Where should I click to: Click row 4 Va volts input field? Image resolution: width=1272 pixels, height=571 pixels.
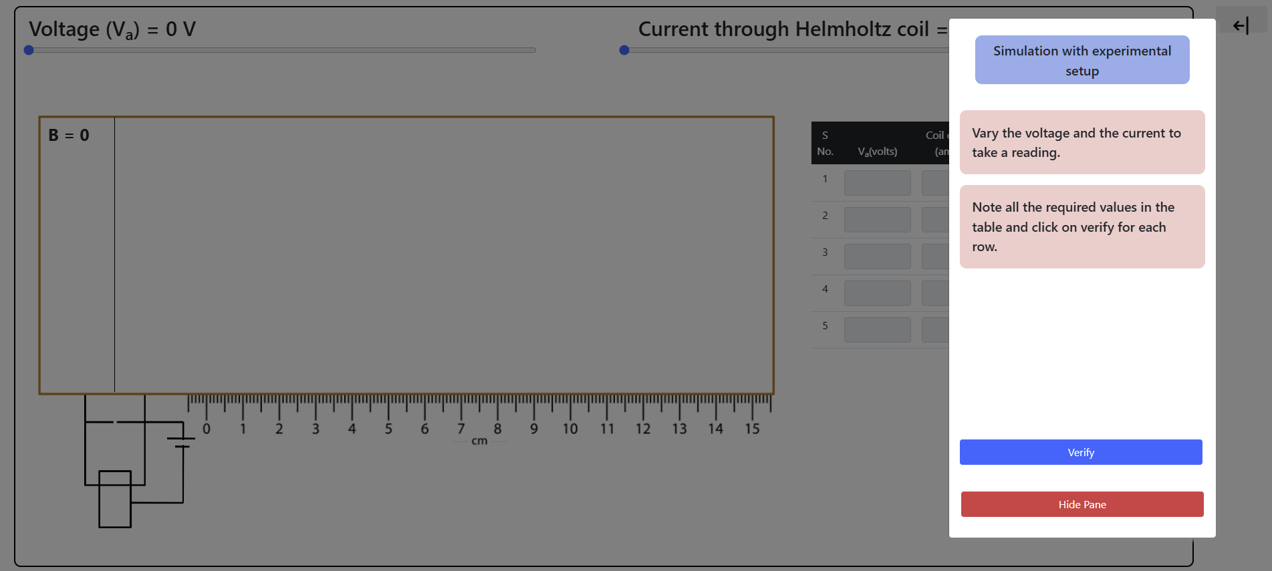click(x=877, y=293)
